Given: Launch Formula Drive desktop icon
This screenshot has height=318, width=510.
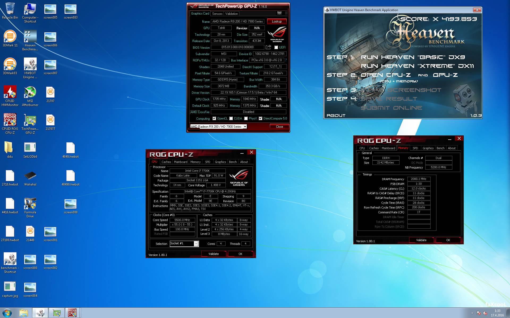Looking at the screenshot, I should 30,207.
